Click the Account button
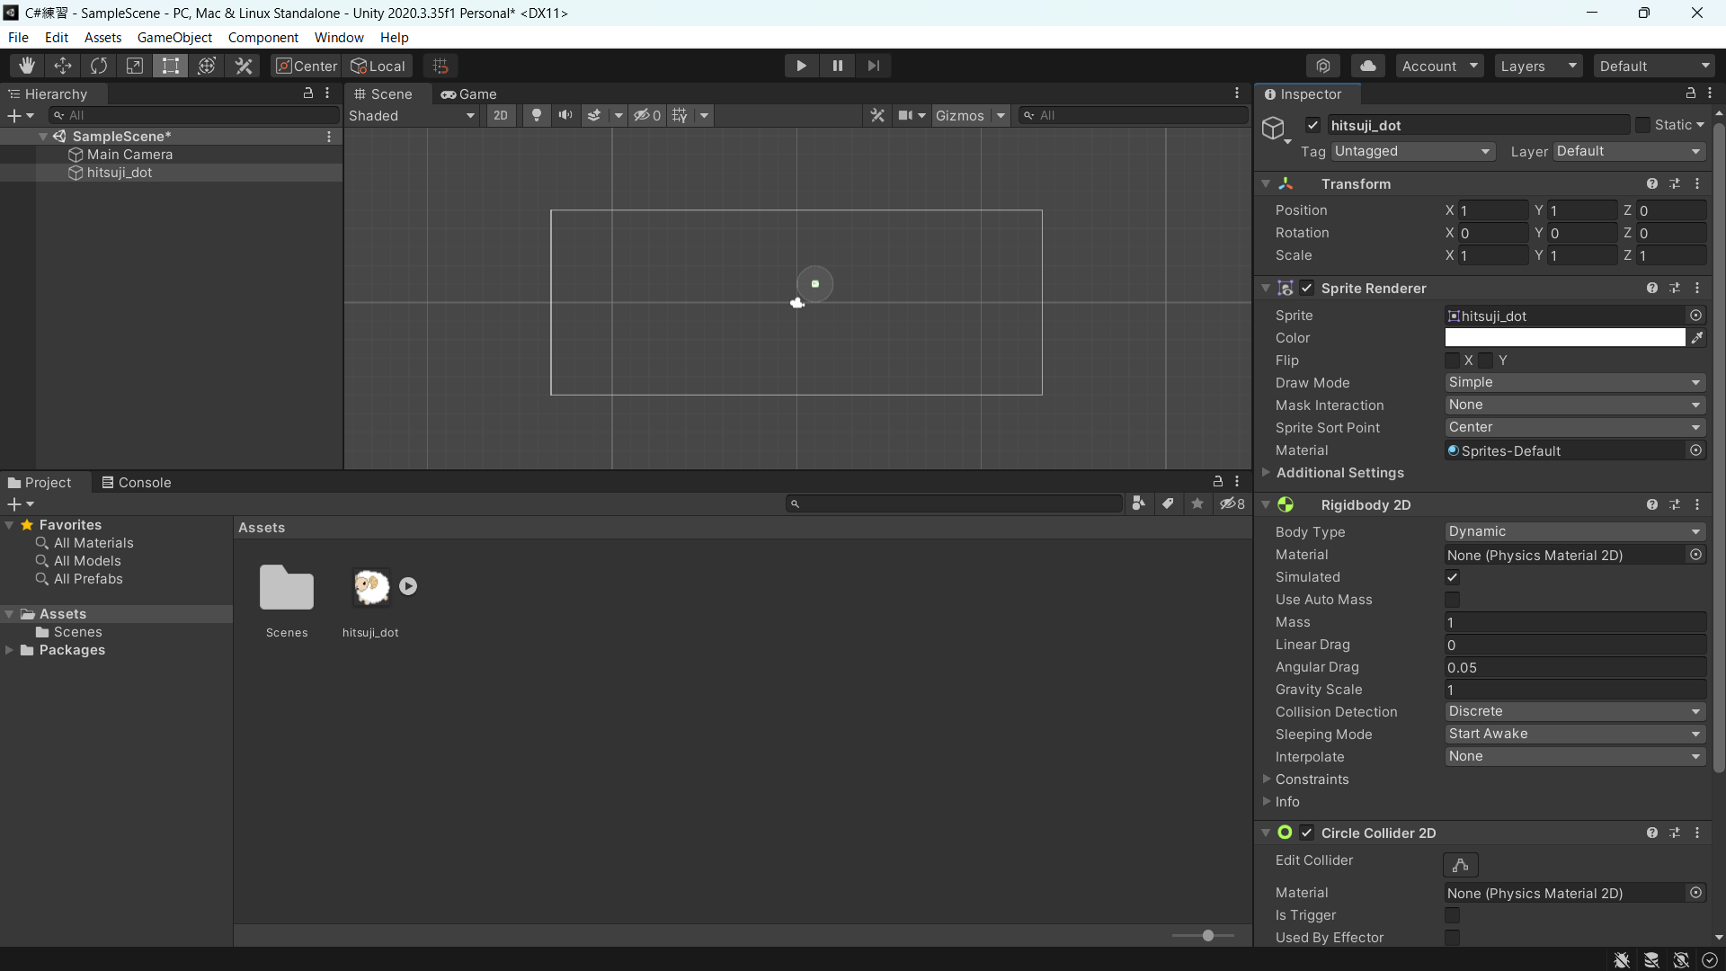The image size is (1726, 971). tap(1438, 66)
